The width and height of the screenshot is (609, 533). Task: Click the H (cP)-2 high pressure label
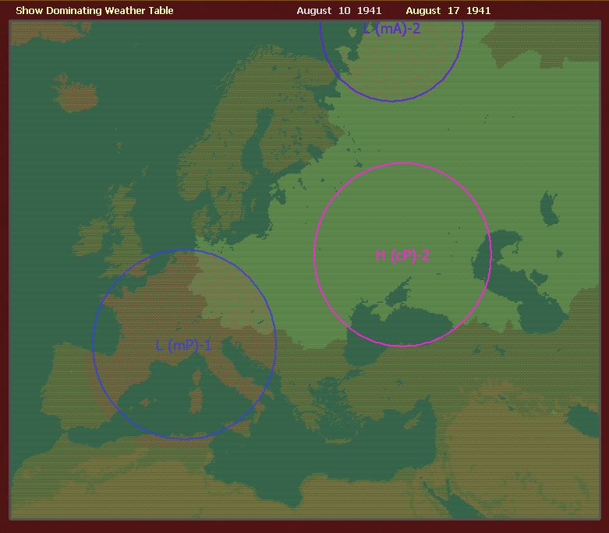coord(403,256)
